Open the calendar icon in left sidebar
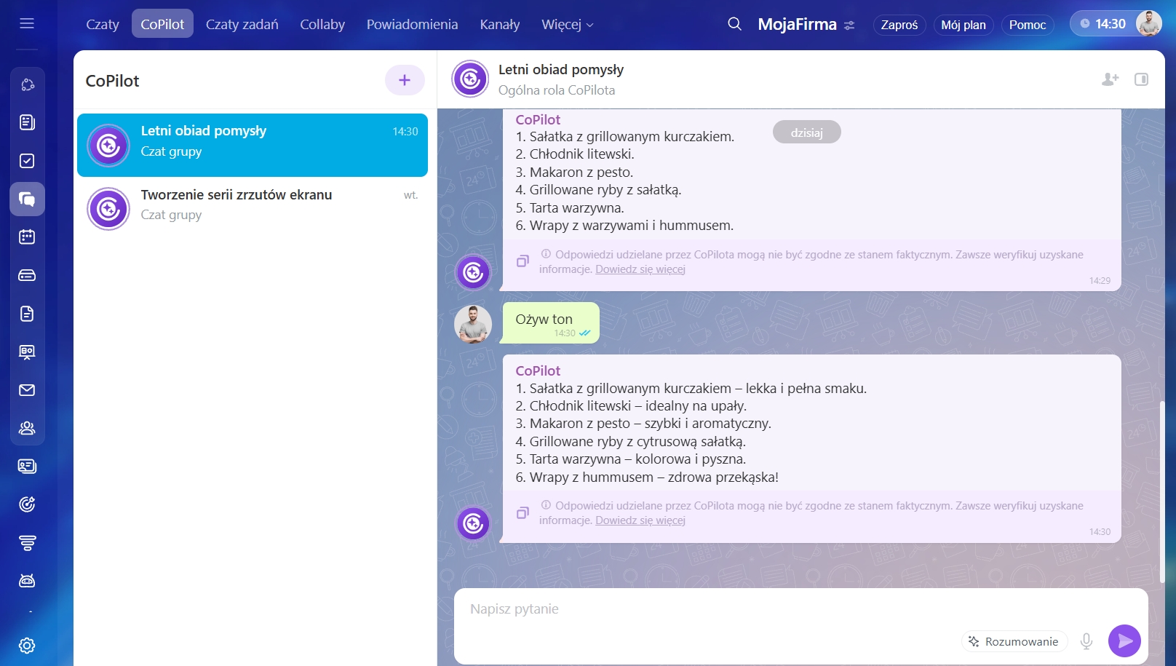This screenshot has width=1176, height=666. (27, 237)
